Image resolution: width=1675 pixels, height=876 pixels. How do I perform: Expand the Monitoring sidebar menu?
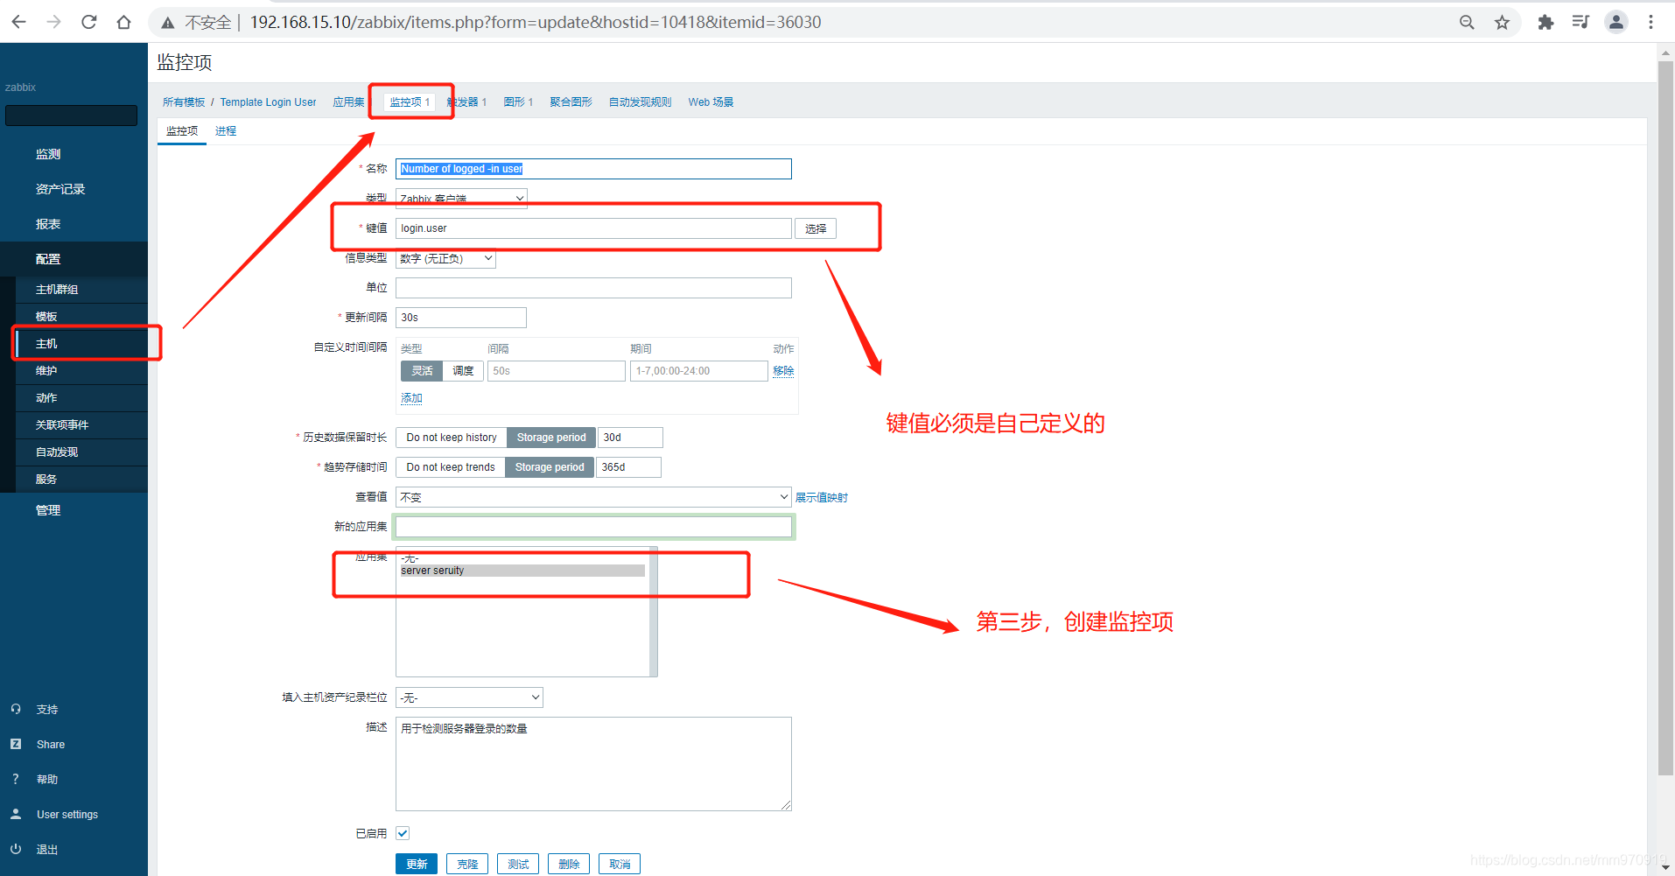click(48, 154)
